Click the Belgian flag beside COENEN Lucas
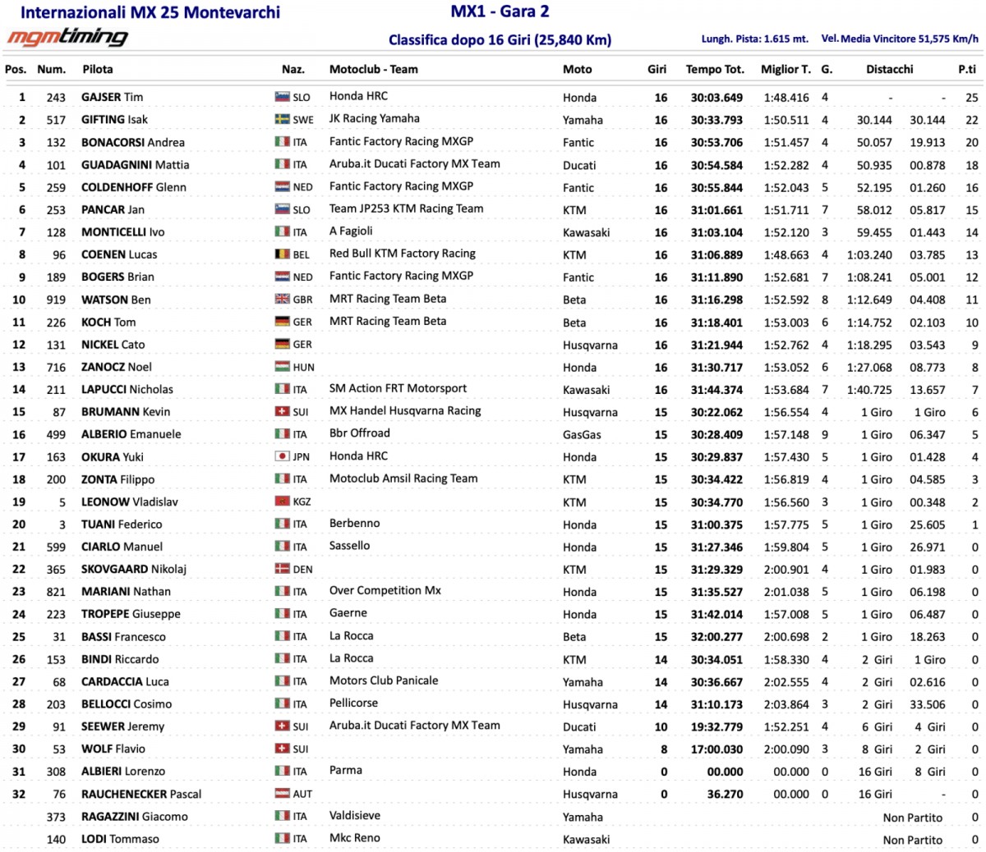 point(282,254)
